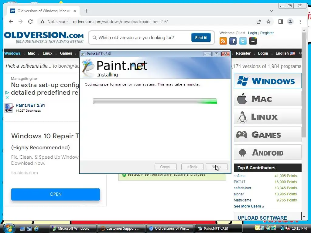Select Linux in the site nav bar

[x=47, y=53]
